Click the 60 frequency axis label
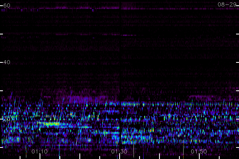Screen dimensions: 239x159 click(7, 6)
